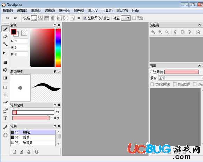The height and width of the screenshot is (162, 203).
Task: Adjust brush size slider showing 15
Action: (x=33, y=112)
